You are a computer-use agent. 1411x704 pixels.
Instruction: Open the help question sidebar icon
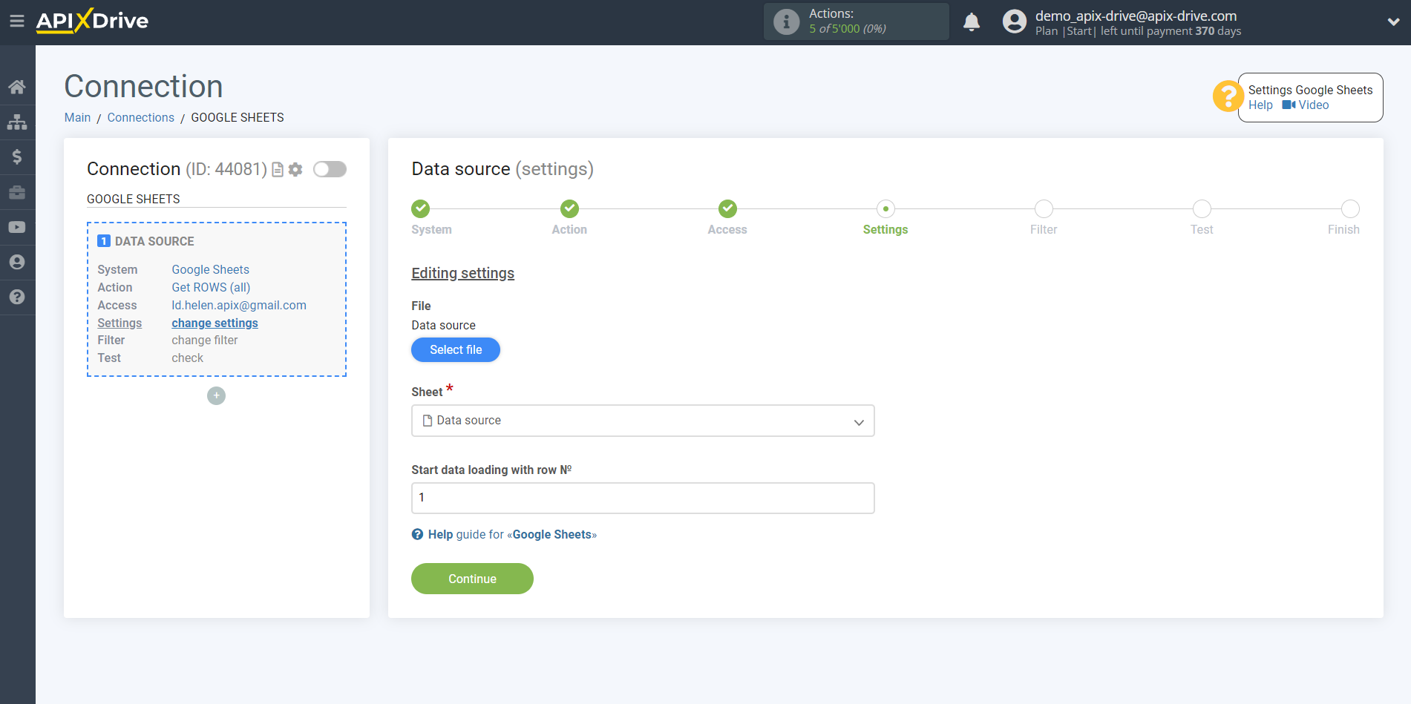[x=17, y=297]
